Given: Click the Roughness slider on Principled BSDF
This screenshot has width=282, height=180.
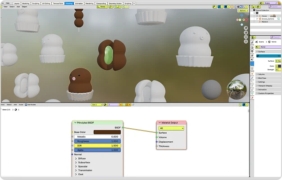Looking at the screenshot, I should click(97, 141).
